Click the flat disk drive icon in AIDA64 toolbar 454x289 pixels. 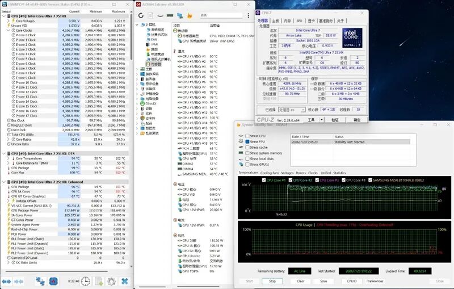click(x=160, y=16)
